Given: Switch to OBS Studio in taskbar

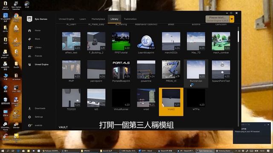Looking at the screenshot, I should (x=128, y=151).
